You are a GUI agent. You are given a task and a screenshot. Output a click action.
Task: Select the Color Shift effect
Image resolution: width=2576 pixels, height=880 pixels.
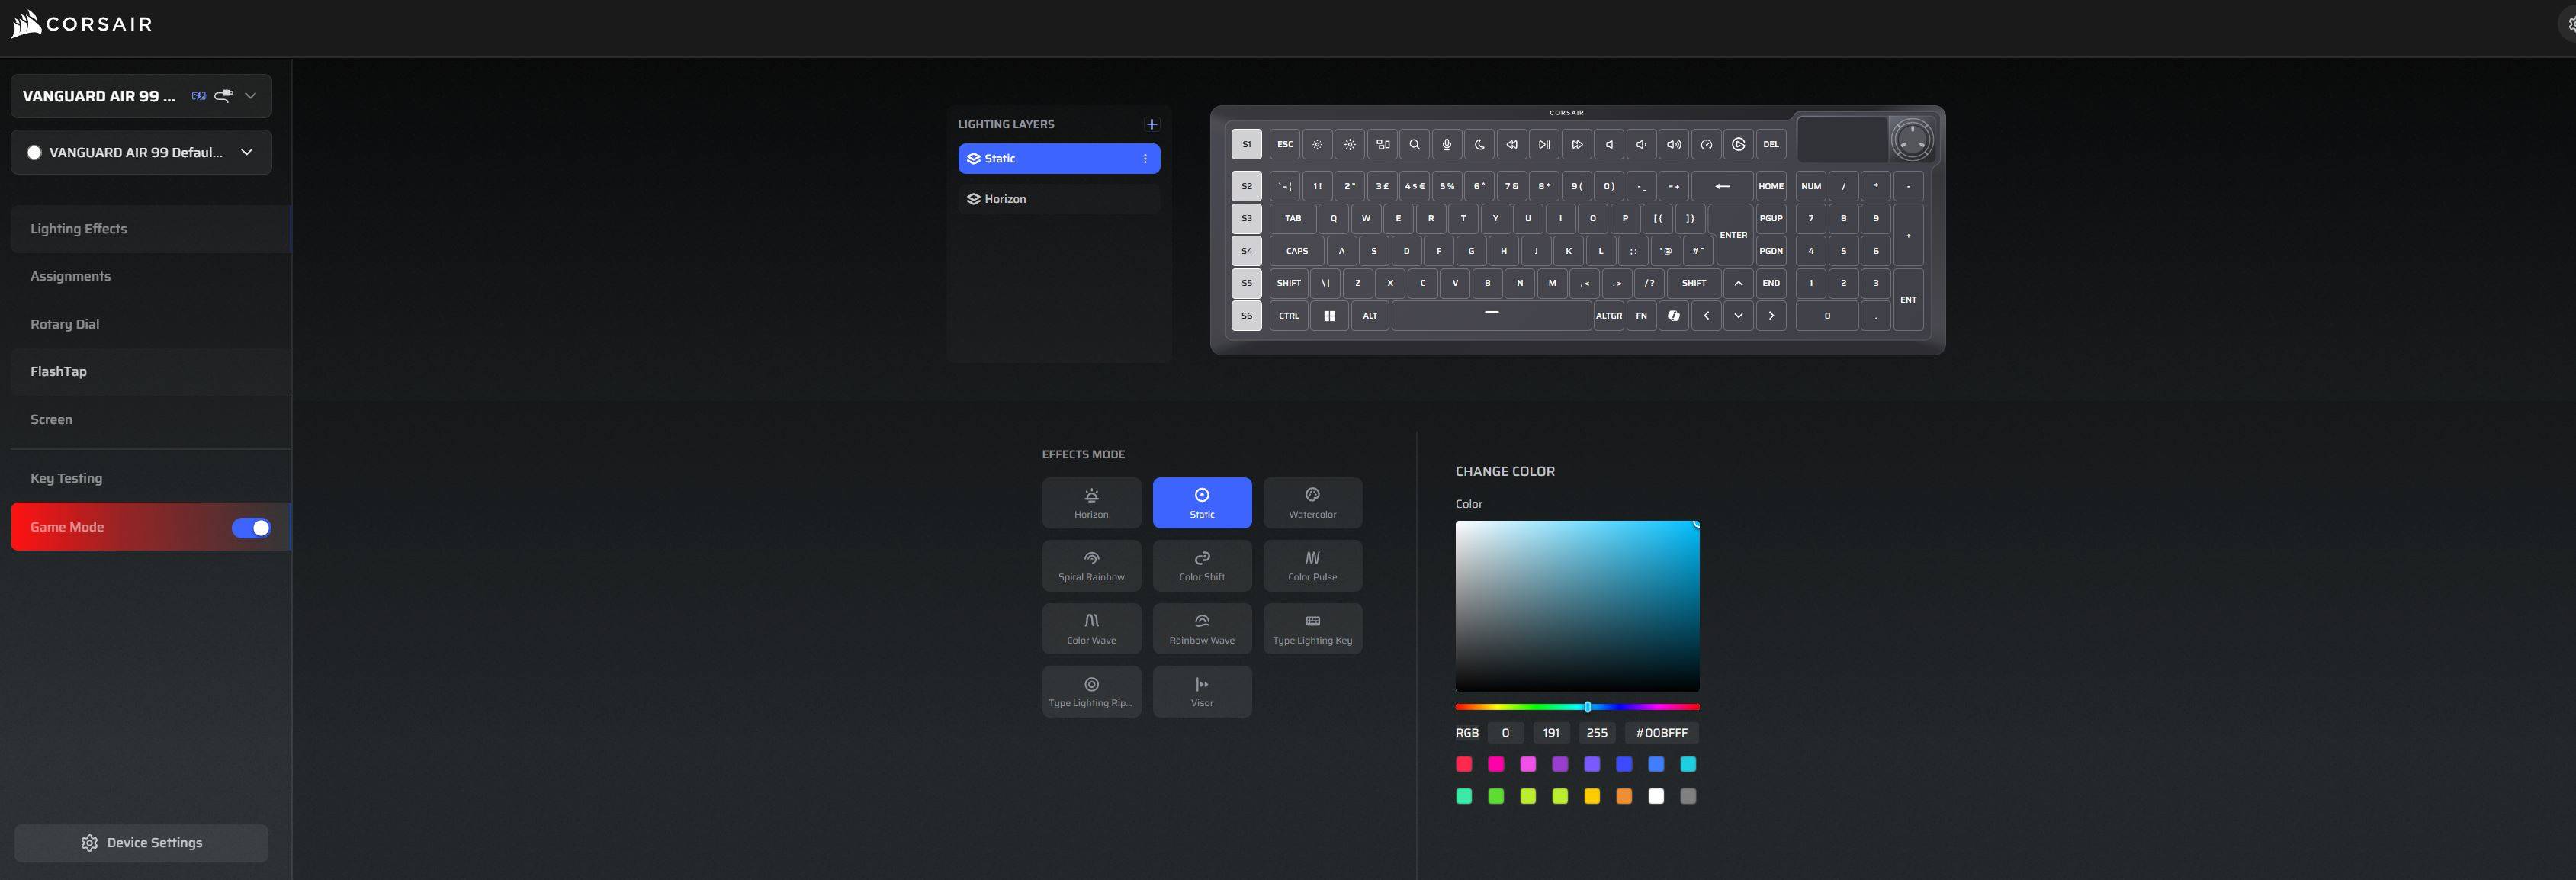click(1201, 565)
